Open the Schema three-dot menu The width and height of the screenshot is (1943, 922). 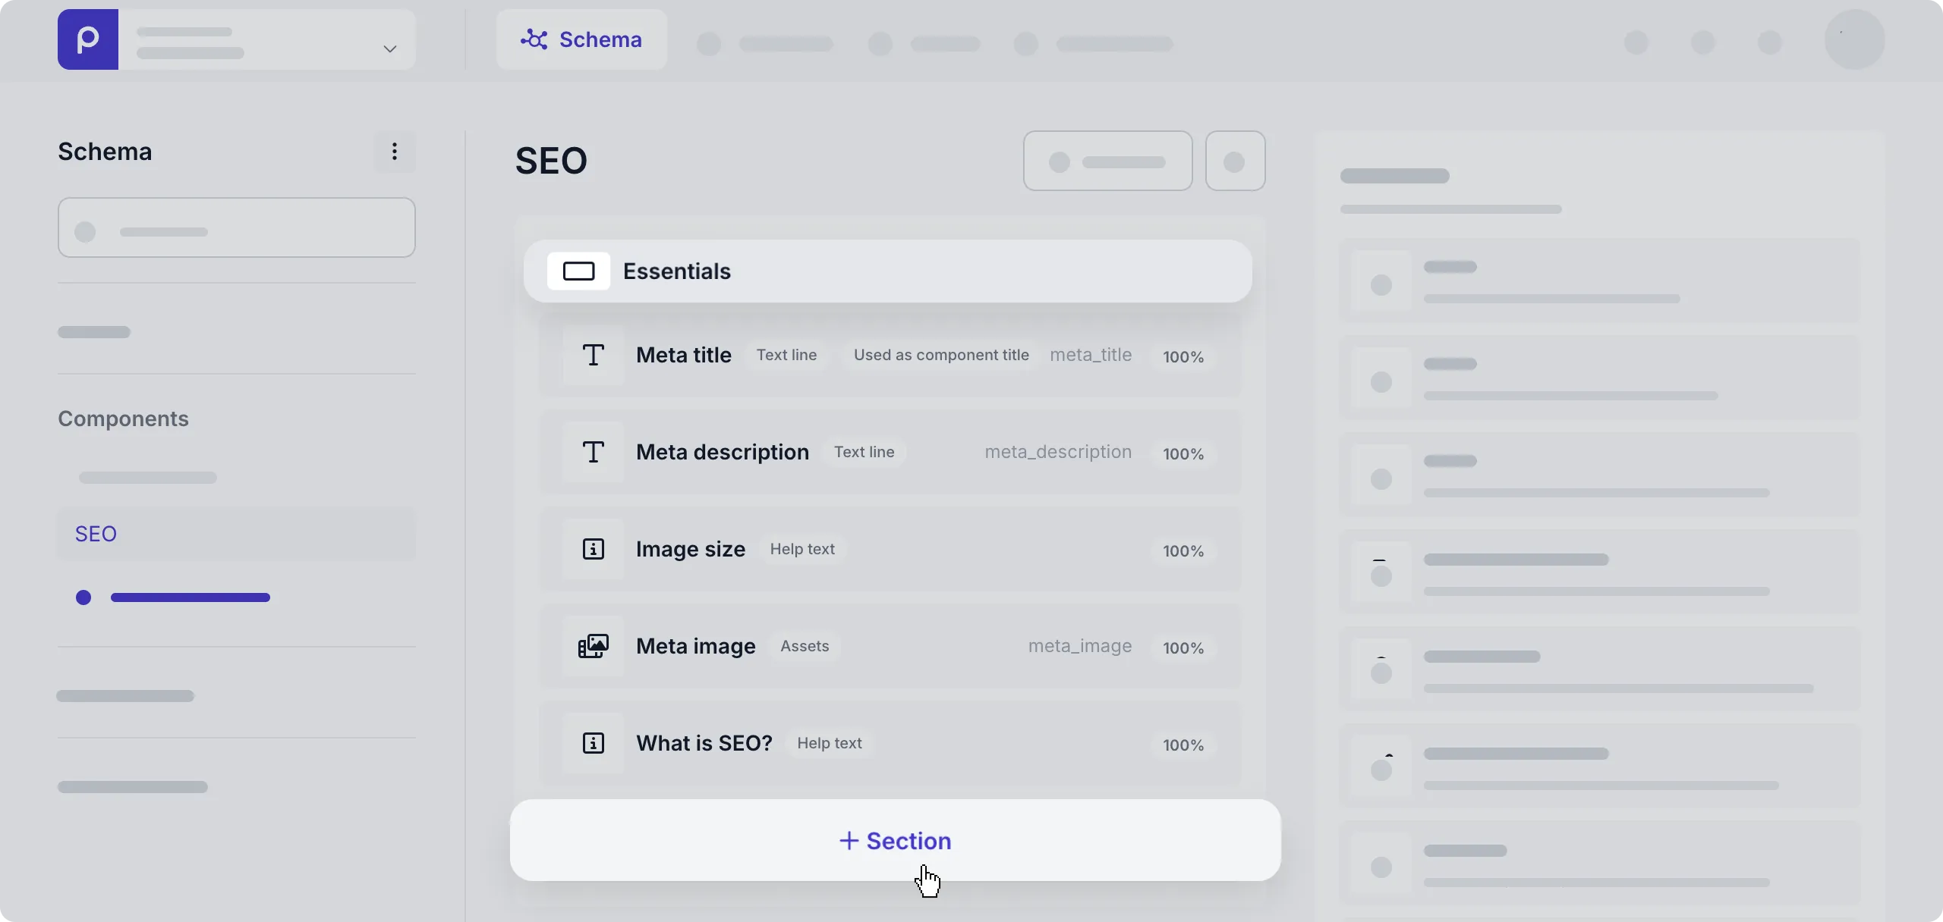point(395,152)
